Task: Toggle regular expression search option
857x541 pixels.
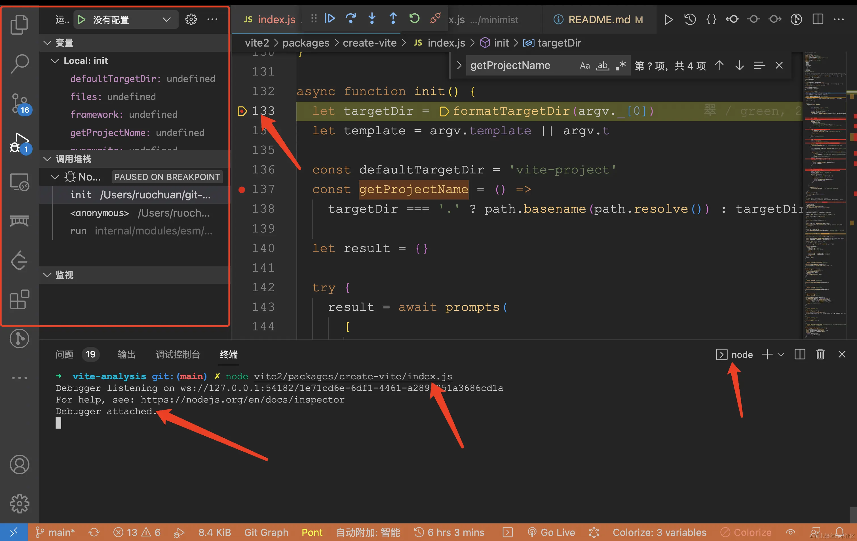Action: coord(621,66)
